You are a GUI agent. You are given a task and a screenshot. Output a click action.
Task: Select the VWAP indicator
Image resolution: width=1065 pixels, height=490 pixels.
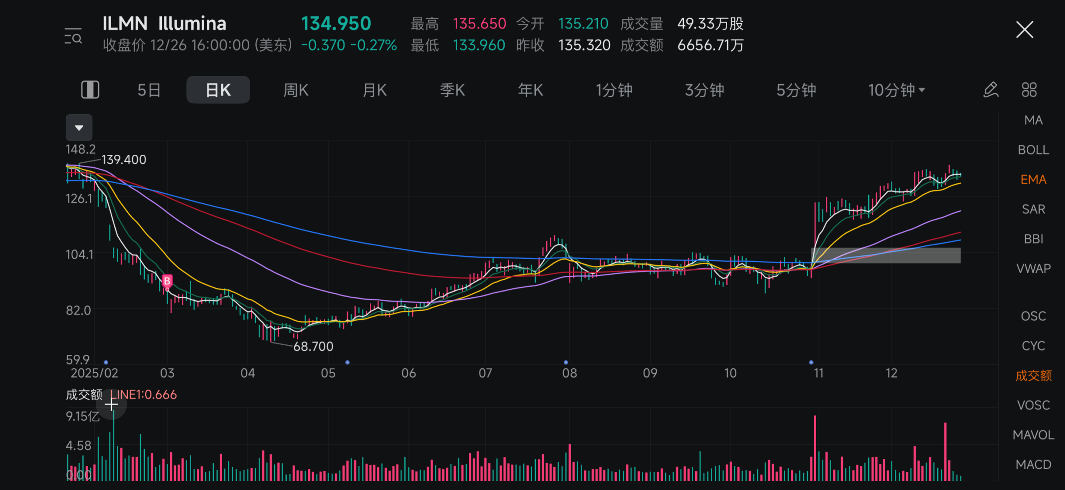1033,269
